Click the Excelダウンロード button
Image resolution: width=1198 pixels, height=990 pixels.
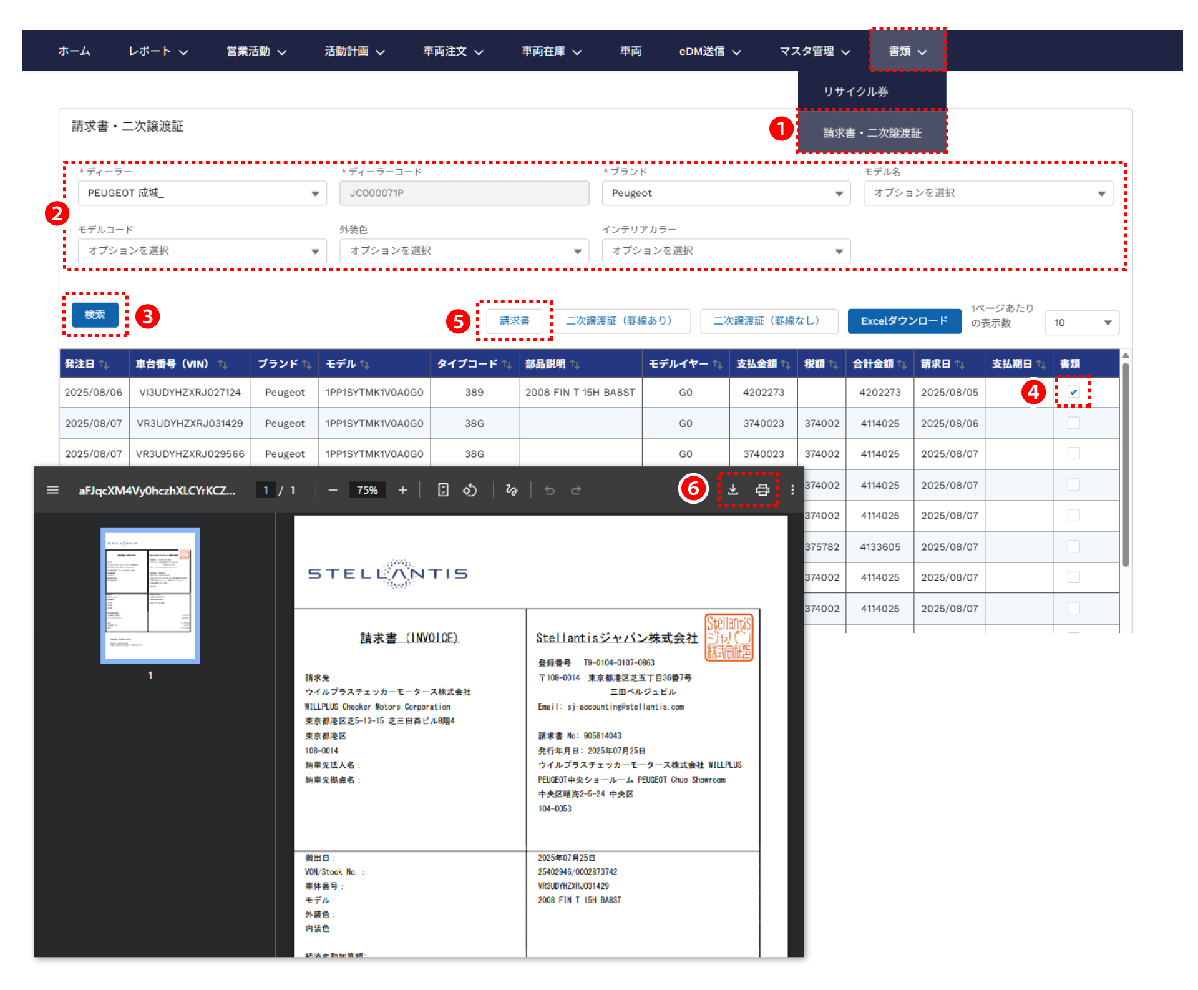(x=904, y=321)
